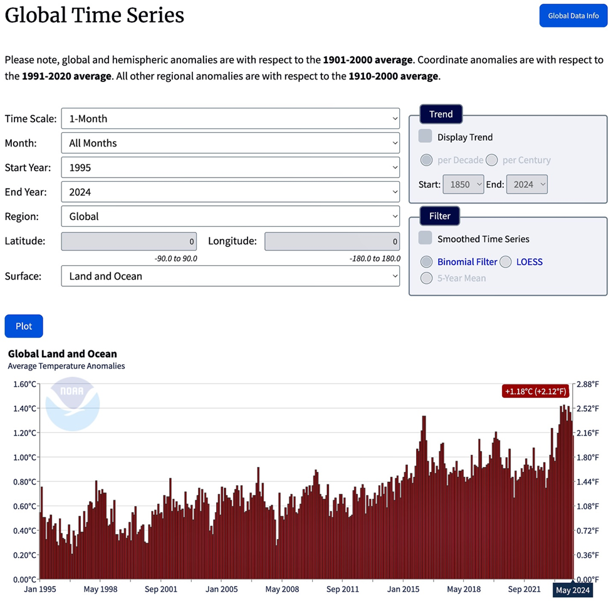Click the LOESS filter link text
Screen dimensions: 611x601
click(529, 262)
